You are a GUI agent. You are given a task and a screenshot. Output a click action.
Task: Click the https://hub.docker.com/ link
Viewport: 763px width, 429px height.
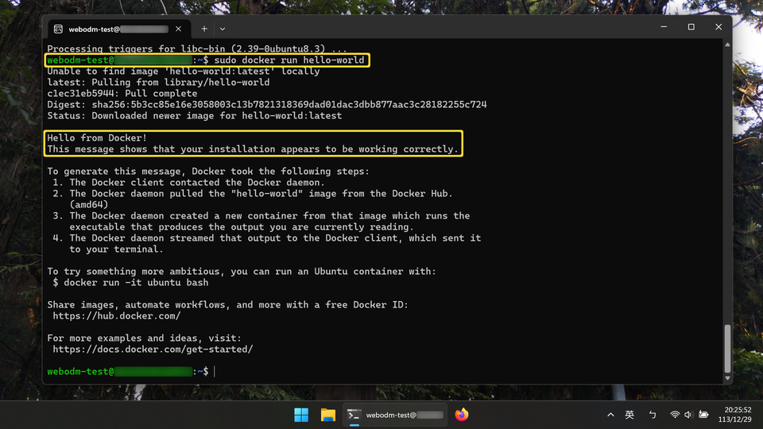pos(117,316)
